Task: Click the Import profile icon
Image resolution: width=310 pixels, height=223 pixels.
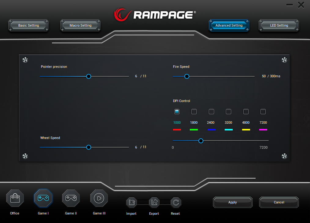Action: click(131, 203)
